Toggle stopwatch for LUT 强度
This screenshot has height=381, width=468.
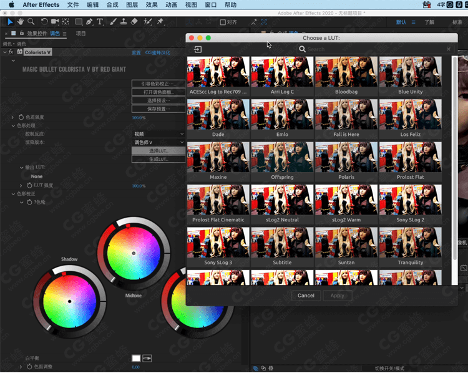29,185
